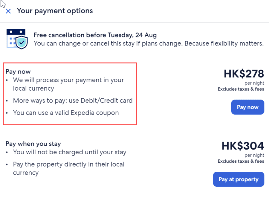
Task: Click the calendar shield cancellation icon
Action: (x=16, y=38)
